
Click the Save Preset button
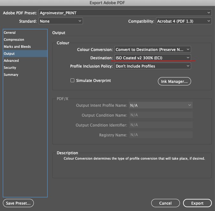tap(18, 203)
